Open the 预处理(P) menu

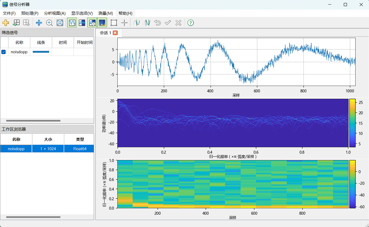[x=30, y=13]
